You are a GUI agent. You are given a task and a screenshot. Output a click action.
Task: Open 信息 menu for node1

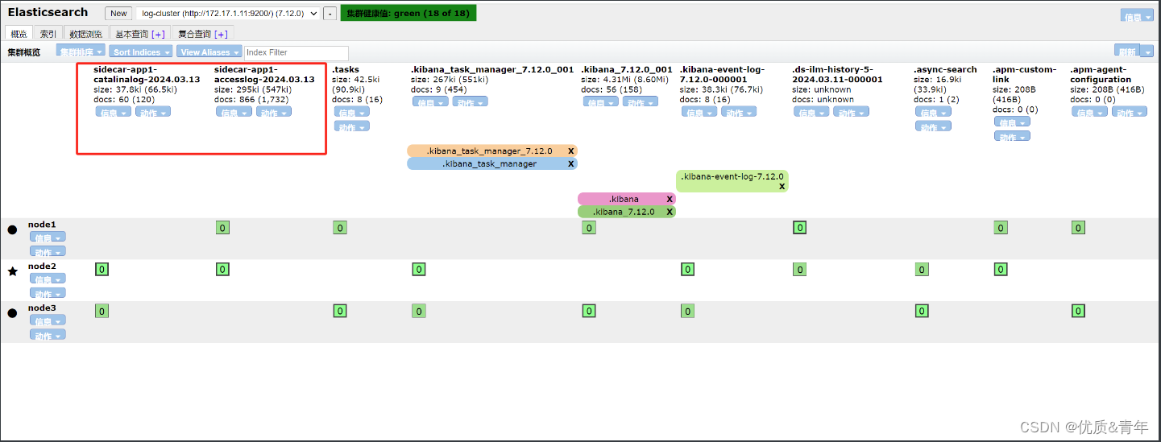click(x=48, y=237)
